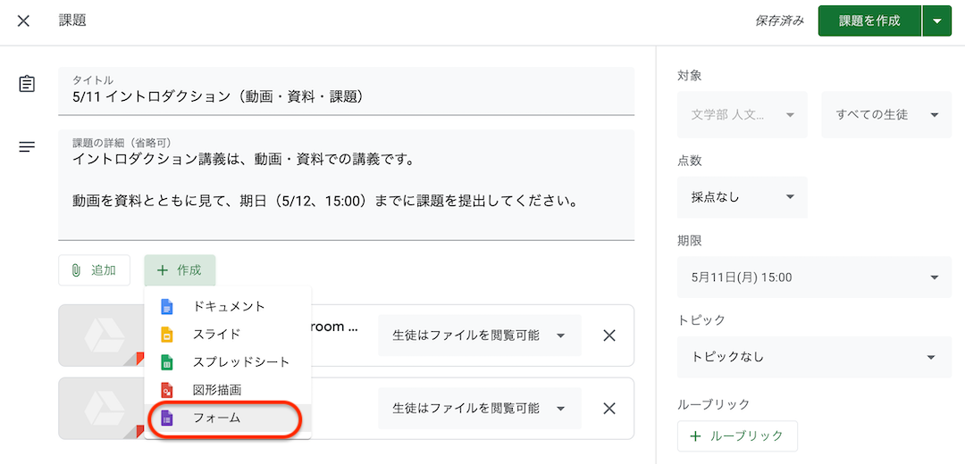Click the description lines icon
Screen dimensions: 965x464
pyautogui.click(x=27, y=147)
